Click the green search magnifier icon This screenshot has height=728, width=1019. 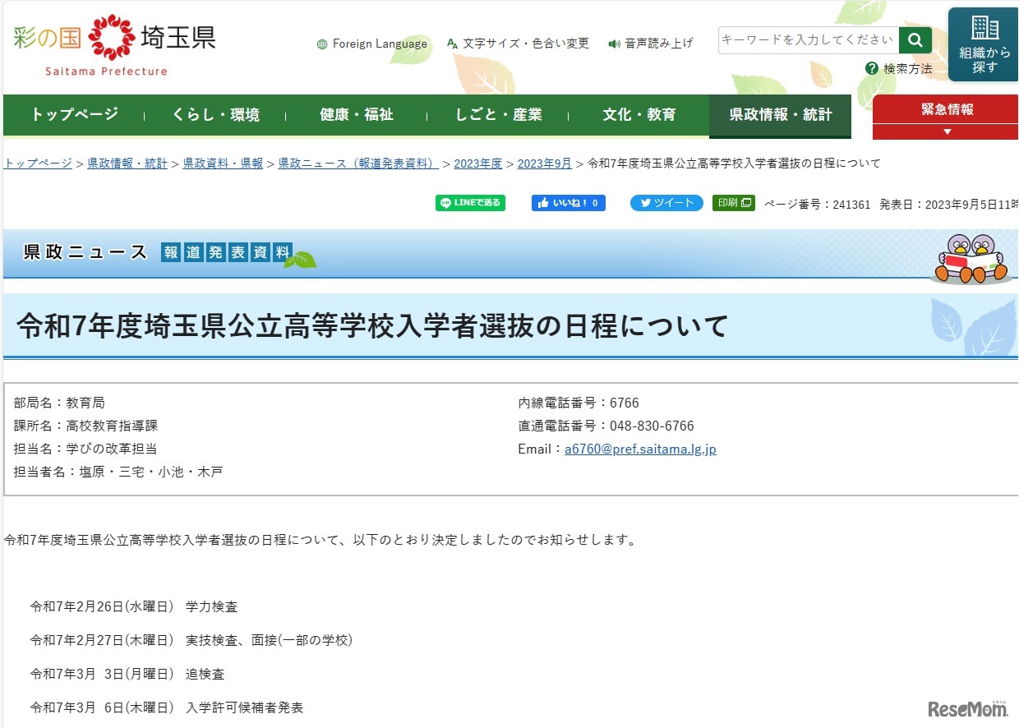915,39
